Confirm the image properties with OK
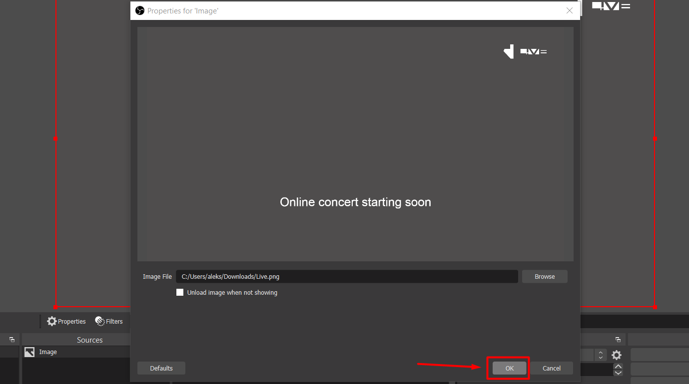This screenshot has width=689, height=384. click(x=509, y=368)
